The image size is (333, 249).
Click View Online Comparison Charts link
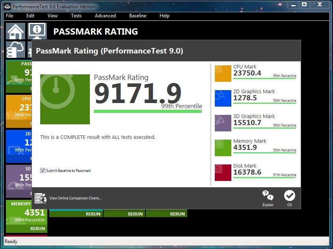[x=75, y=198]
